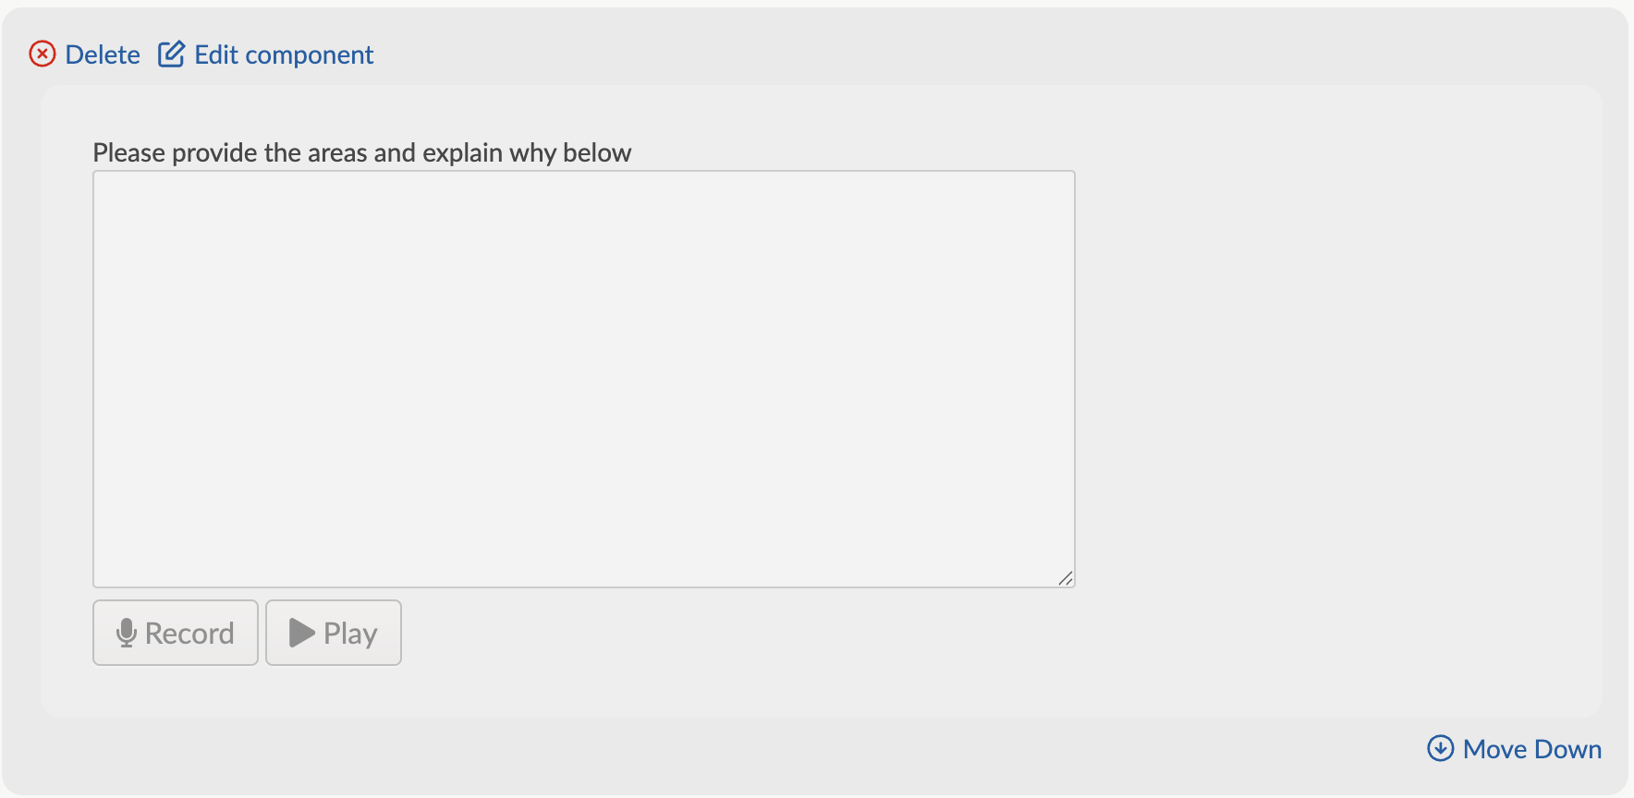Start recording audio for this question
This screenshot has height=798, width=1634.
point(175,633)
